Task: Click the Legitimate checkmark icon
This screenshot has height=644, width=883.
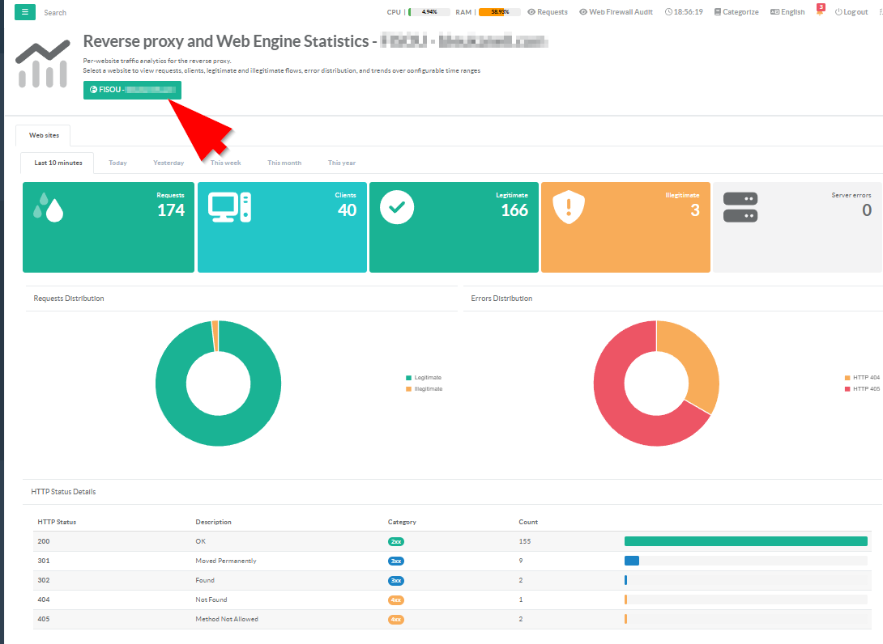Action: [397, 207]
